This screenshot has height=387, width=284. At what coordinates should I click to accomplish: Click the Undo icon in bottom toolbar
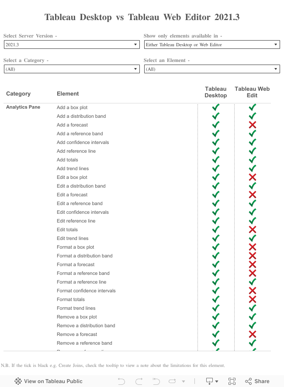tap(121, 381)
